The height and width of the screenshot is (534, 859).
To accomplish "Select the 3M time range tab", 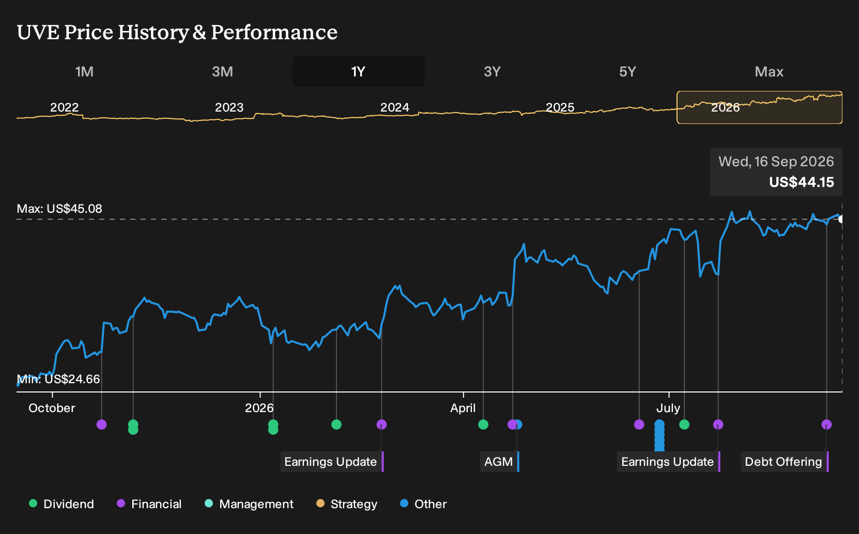I will point(222,71).
